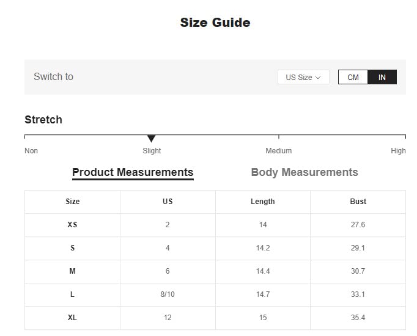Click the Length column header
This screenshot has height=336, width=417.
263,202
